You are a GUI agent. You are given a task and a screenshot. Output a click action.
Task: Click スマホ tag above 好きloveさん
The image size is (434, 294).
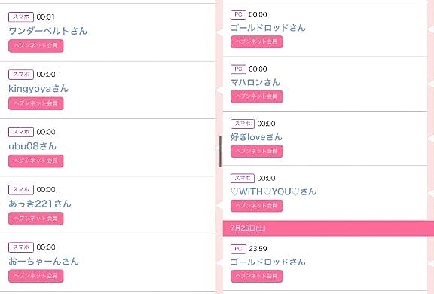coord(243,124)
